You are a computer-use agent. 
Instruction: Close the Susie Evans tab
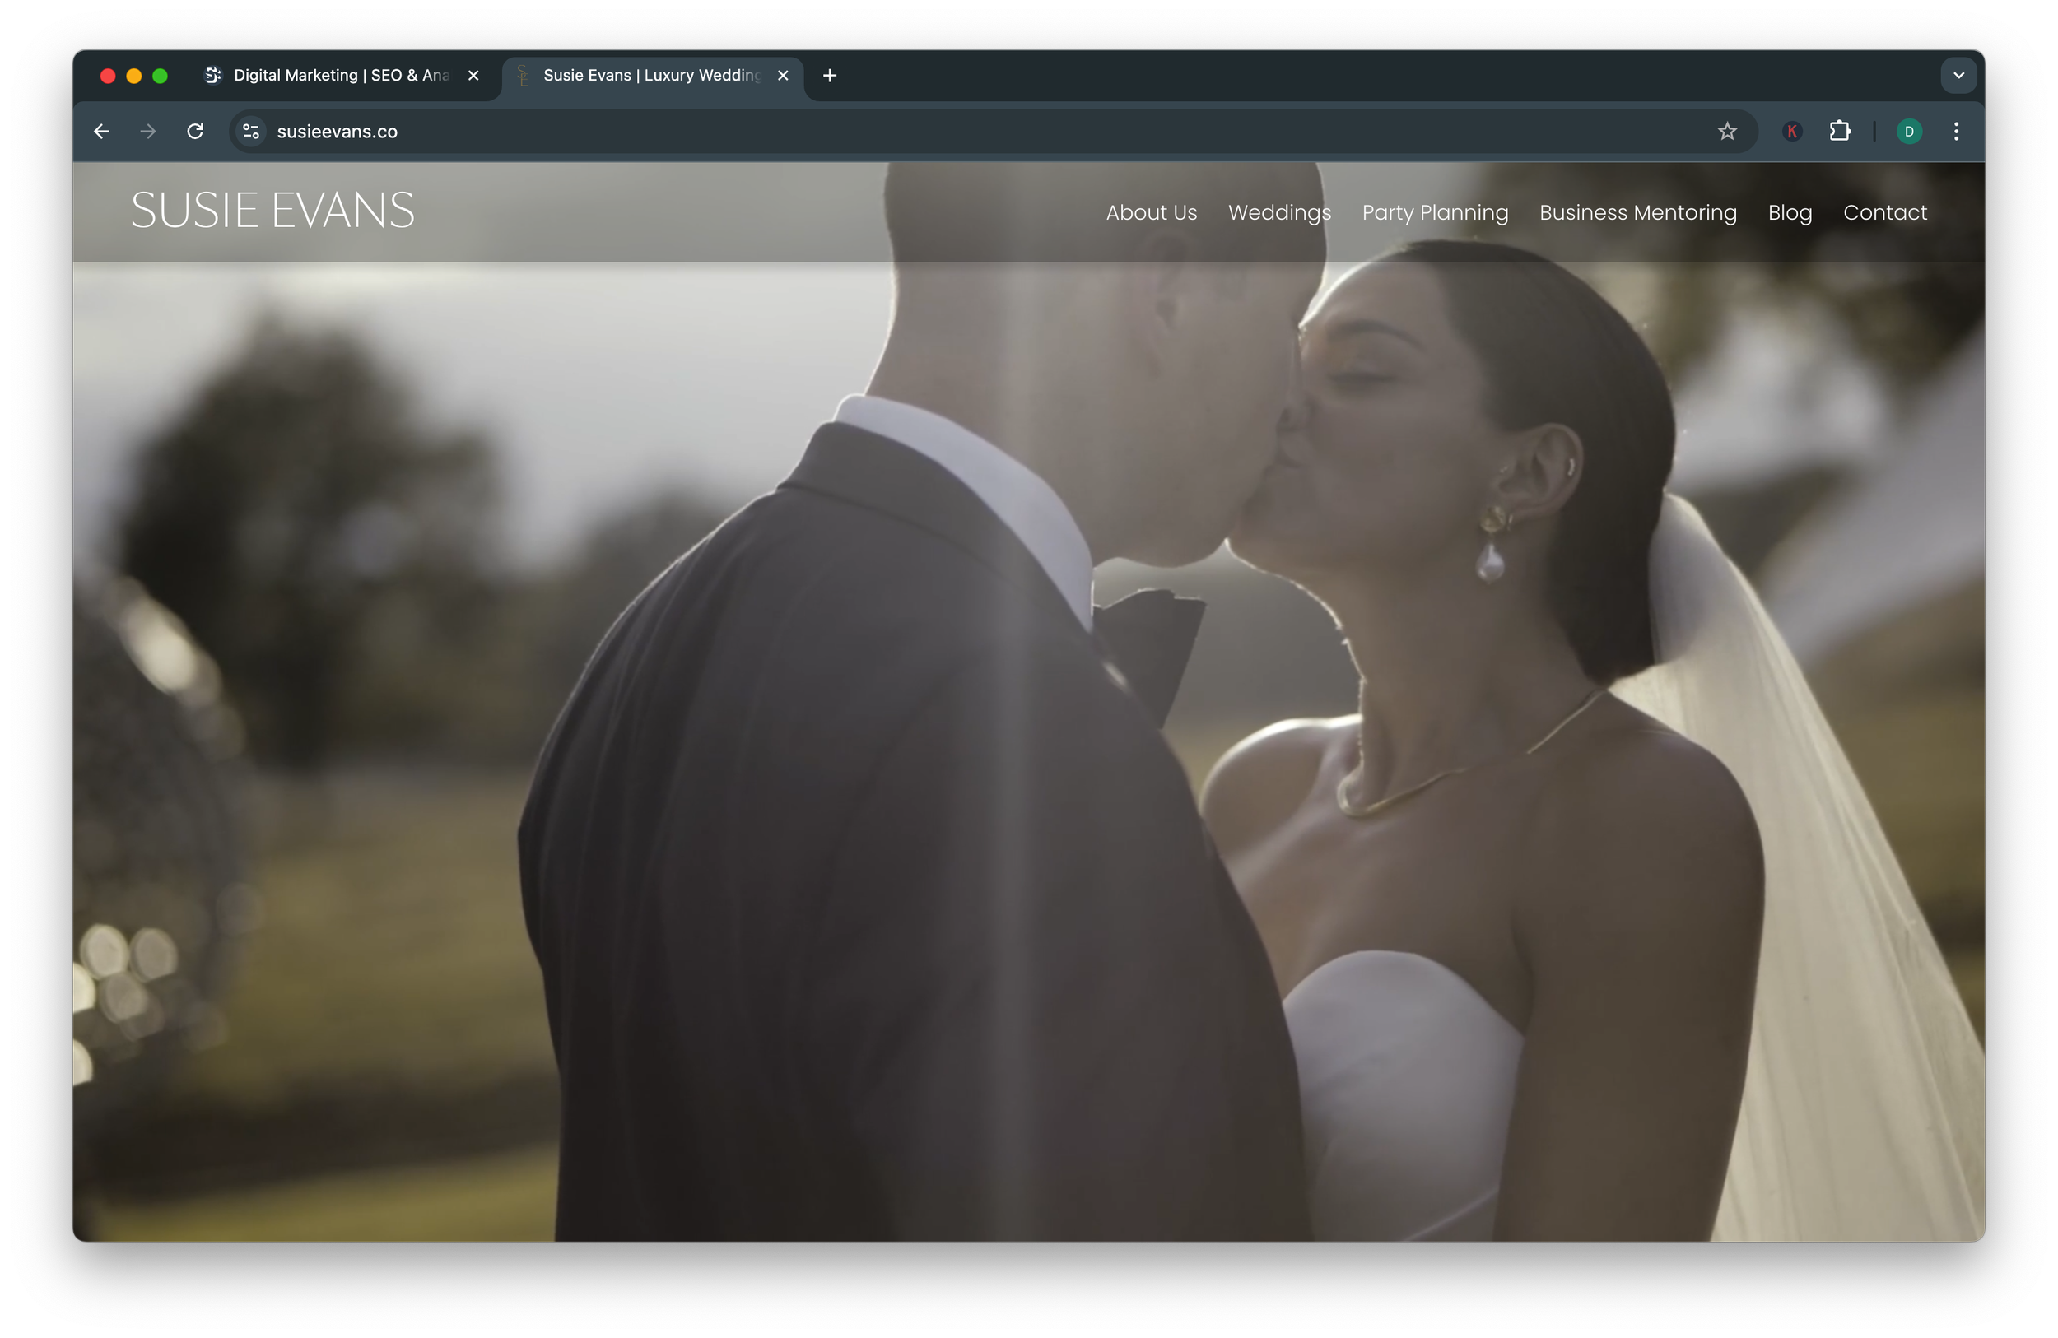point(783,75)
